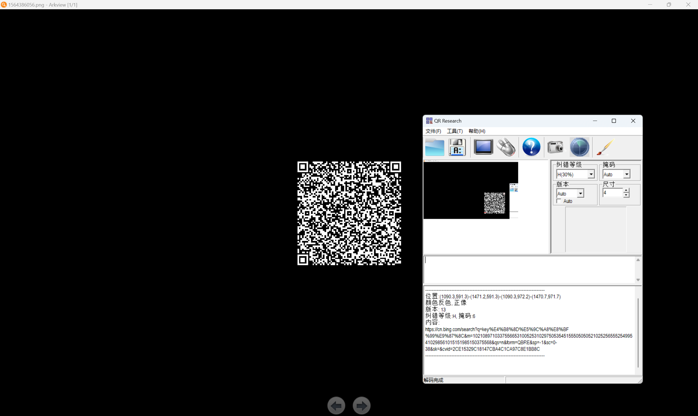Click input box scroll up arrow
698x416 pixels.
click(638, 260)
